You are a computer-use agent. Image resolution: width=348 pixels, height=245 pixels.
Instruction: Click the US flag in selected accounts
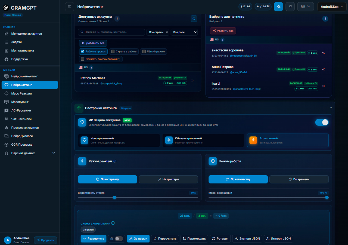click(x=212, y=40)
